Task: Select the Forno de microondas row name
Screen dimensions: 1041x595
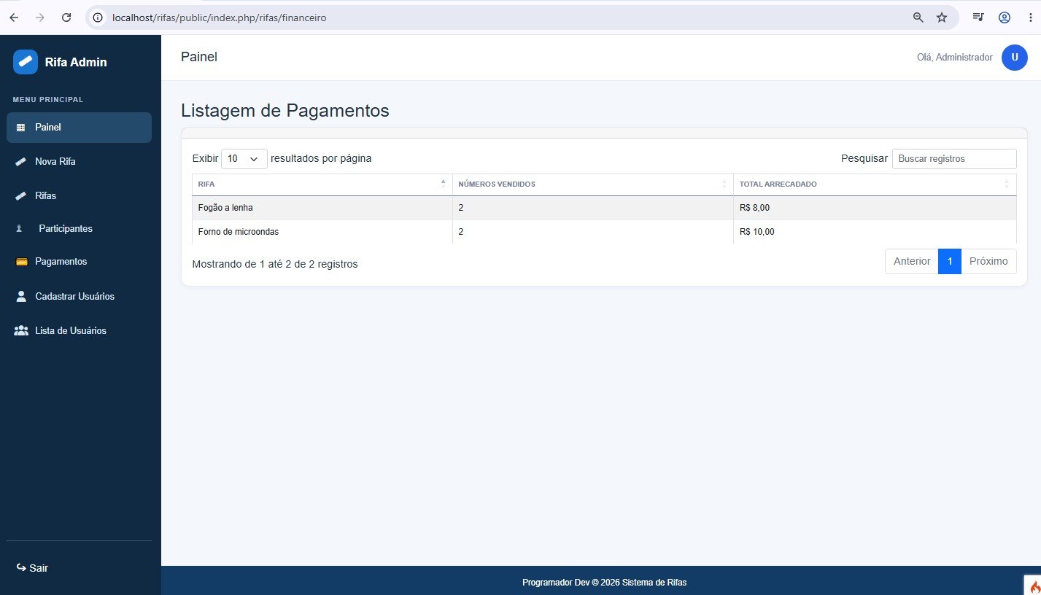Action: (x=239, y=232)
